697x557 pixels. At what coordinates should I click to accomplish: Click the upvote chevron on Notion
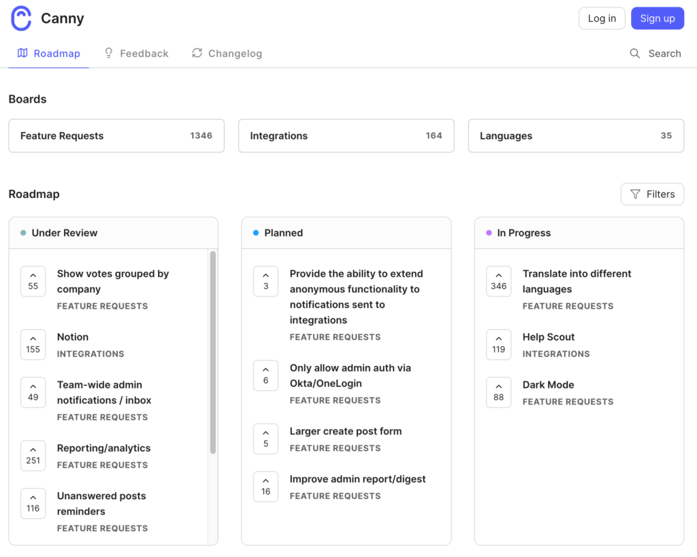click(x=33, y=339)
